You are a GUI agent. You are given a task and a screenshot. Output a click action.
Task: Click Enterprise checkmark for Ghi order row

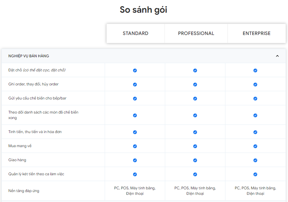[255, 84]
